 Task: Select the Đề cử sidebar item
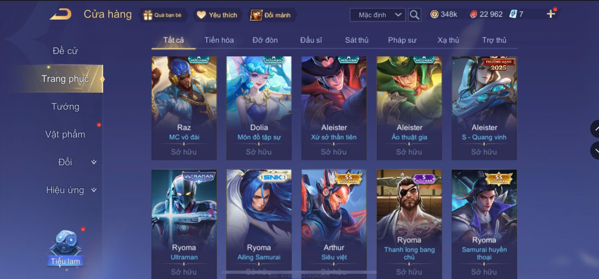tap(65, 51)
